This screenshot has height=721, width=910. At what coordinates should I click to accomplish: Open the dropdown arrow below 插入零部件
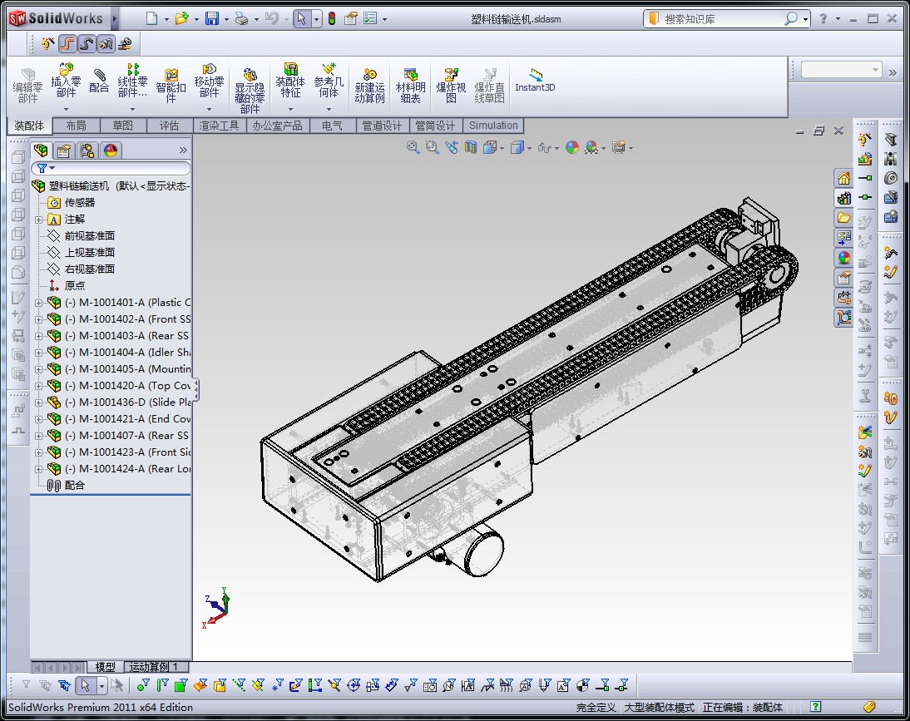[67, 109]
